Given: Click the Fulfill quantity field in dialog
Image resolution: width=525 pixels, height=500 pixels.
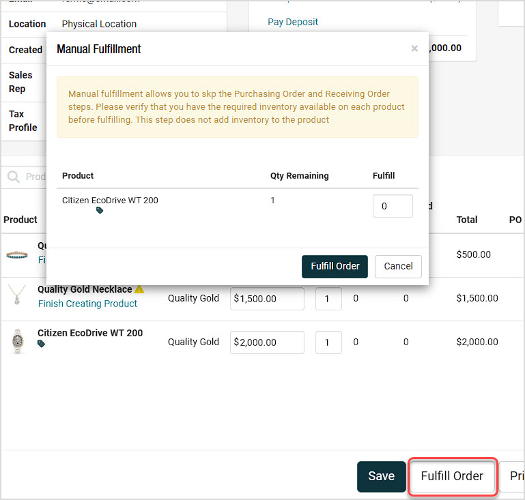Looking at the screenshot, I should coord(393,206).
